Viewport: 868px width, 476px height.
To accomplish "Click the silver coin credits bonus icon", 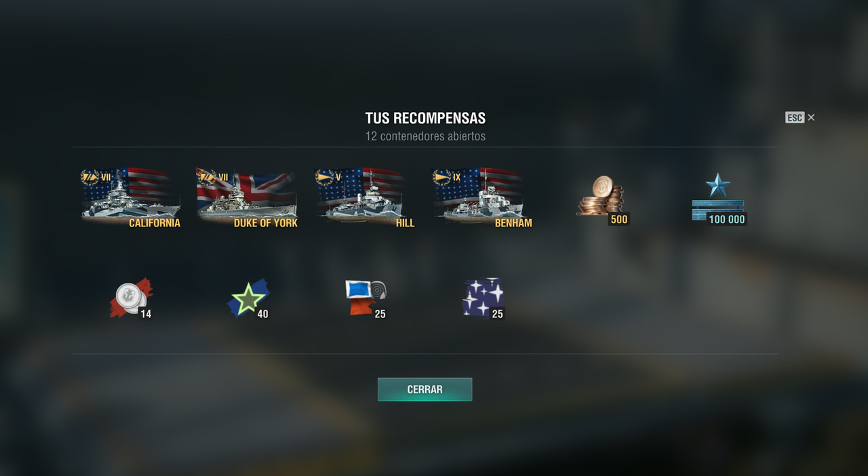I will [130, 298].
